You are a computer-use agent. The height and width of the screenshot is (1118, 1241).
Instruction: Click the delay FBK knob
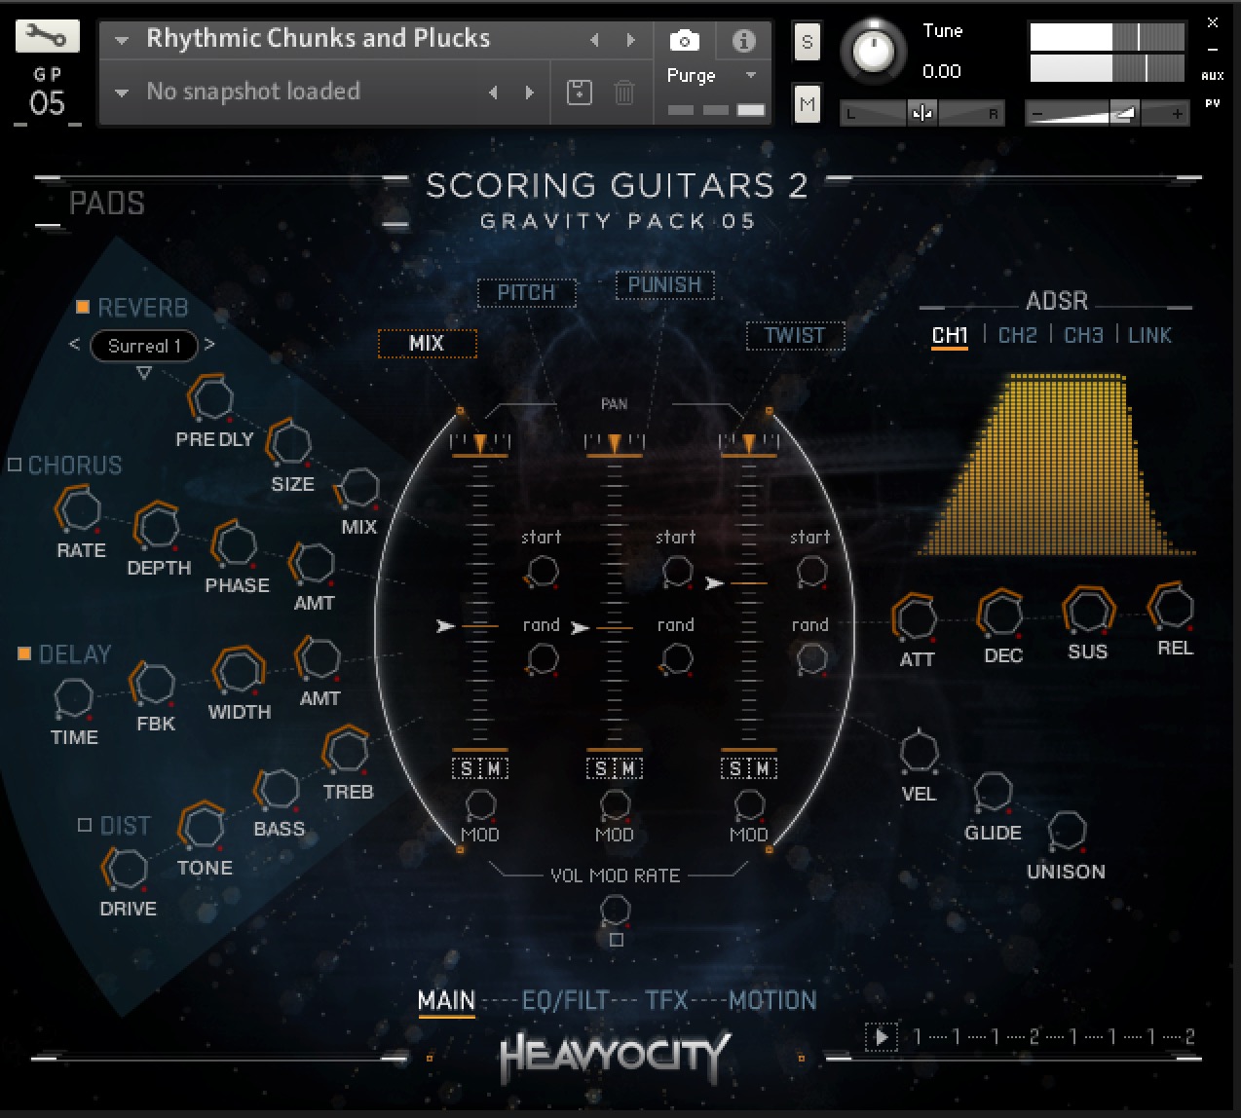tap(153, 684)
